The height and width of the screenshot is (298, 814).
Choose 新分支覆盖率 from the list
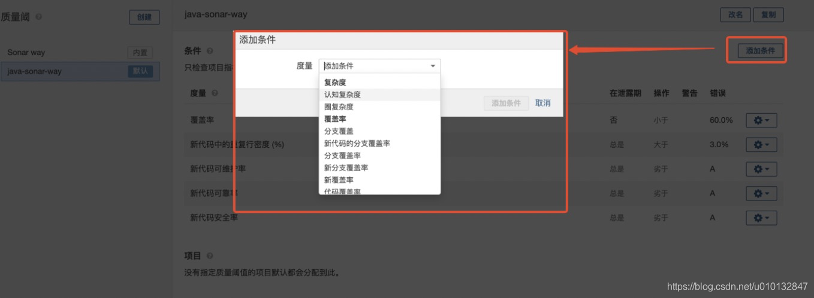tap(379, 168)
